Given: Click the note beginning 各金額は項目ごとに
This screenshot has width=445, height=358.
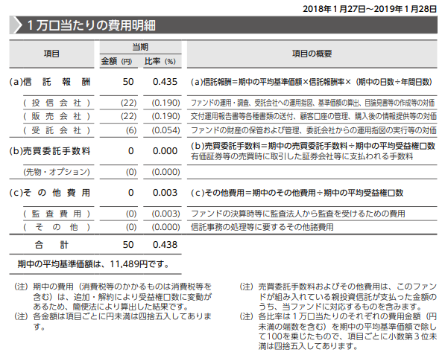Looking at the screenshot, I should tap(113, 321).
